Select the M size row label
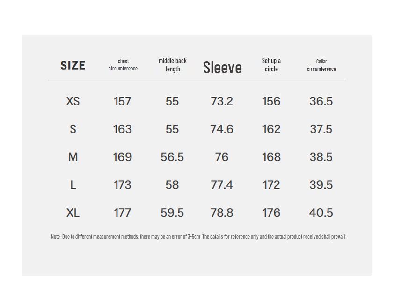This screenshot has width=394, height=295. coord(73,157)
